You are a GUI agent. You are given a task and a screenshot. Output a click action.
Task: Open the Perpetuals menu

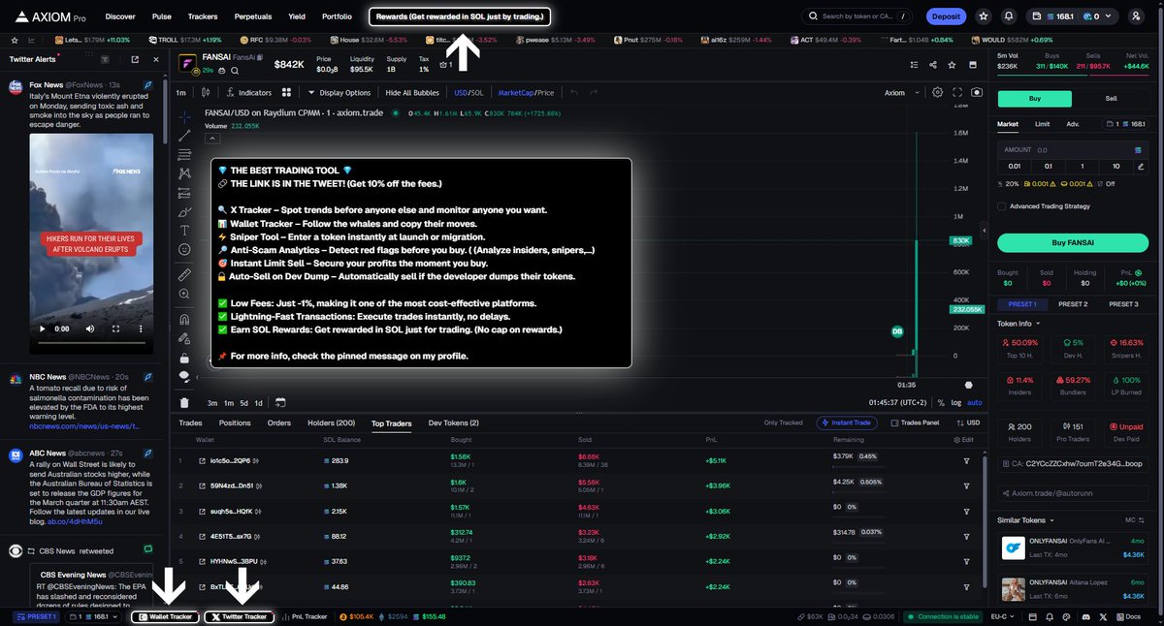pos(253,16)
